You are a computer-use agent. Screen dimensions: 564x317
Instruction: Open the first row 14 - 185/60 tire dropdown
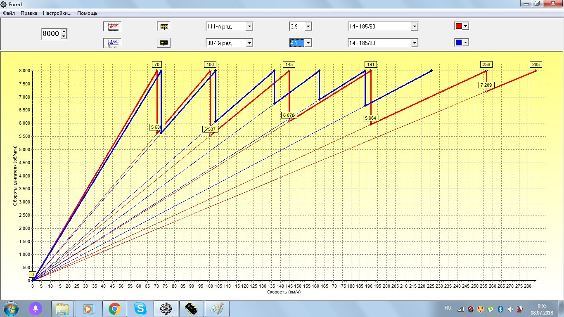coord(383,26)
